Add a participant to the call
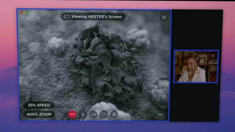Image resolution: width=235 pixels, height=132 pixels. (x=114, y=114)
